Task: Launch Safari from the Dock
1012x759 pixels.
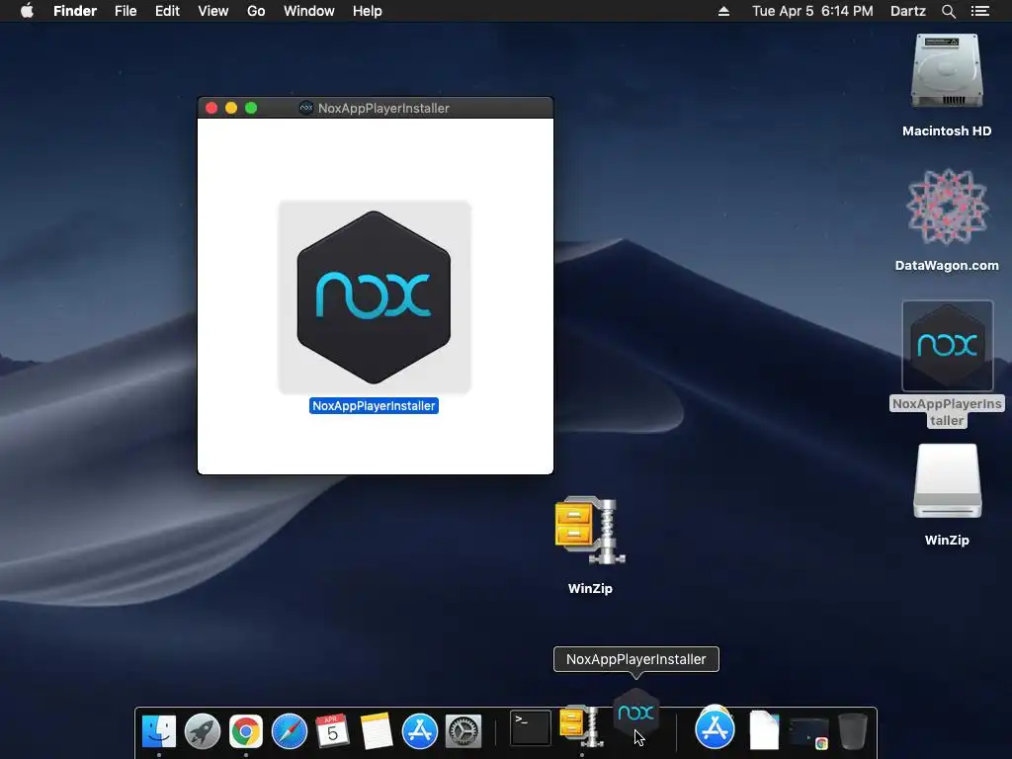Action: point(290,731)
